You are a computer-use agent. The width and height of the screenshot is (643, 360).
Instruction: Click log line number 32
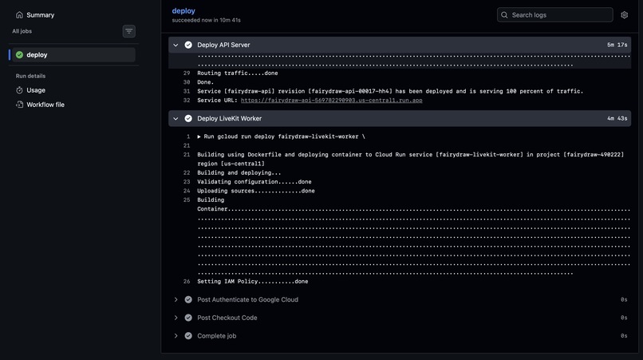(187, 100)
